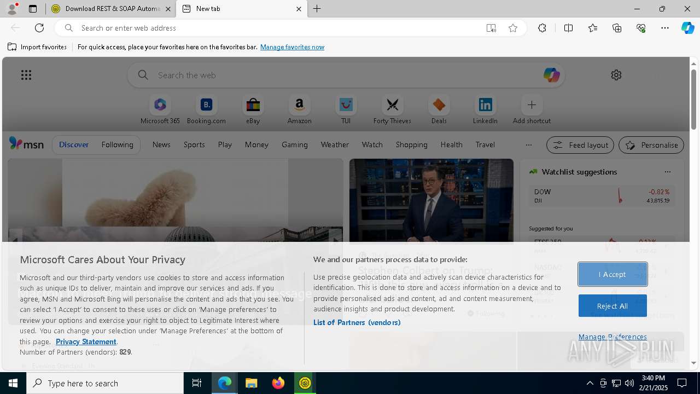Screen dimensions: 700x394
Task: Open the Booking.com shortcut
Action: pos(206,110)
